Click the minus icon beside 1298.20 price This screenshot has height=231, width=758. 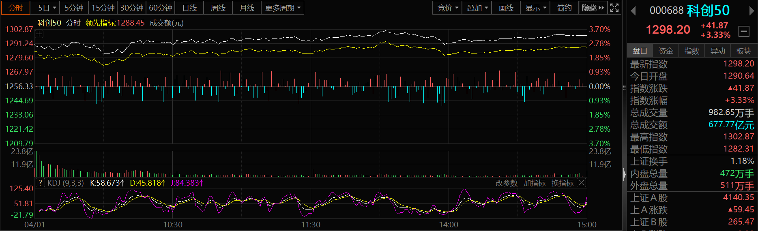click(744, 31)
